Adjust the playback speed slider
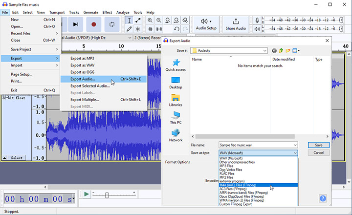This screenshot has height=215, width=352. (107, 195)
